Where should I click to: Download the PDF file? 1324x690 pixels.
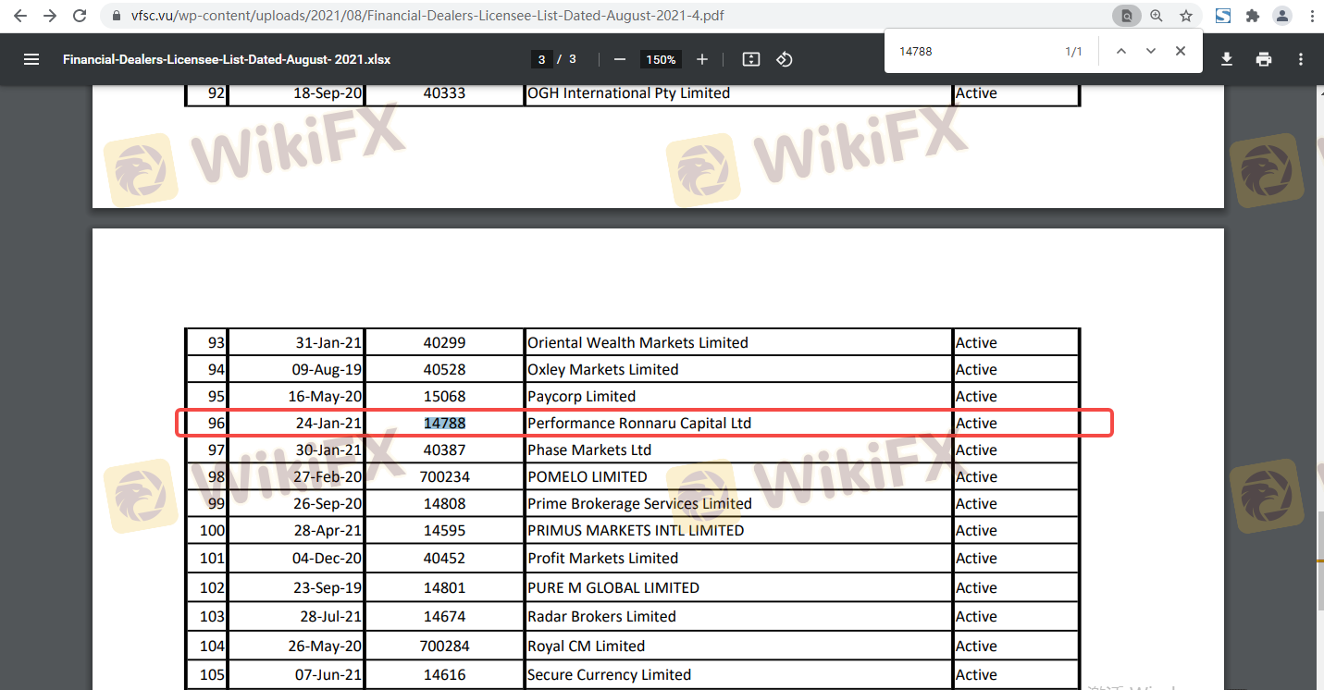click(1227, 59)
